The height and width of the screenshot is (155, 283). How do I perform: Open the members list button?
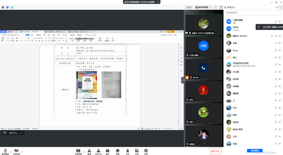98,151
